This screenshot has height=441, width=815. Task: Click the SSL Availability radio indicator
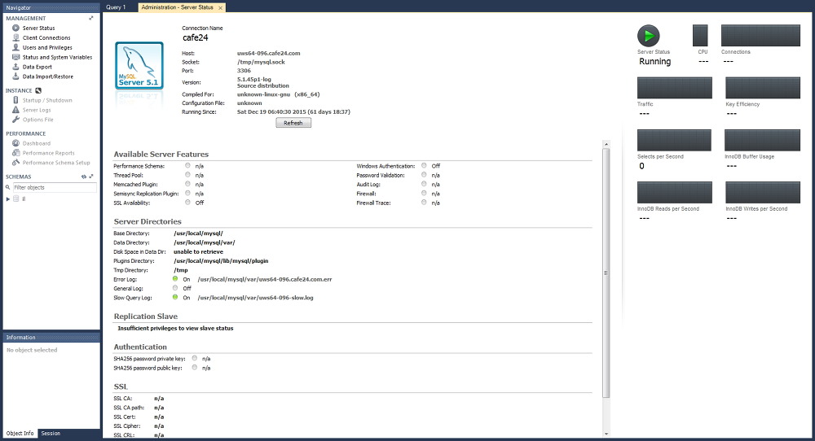[187, 203]
